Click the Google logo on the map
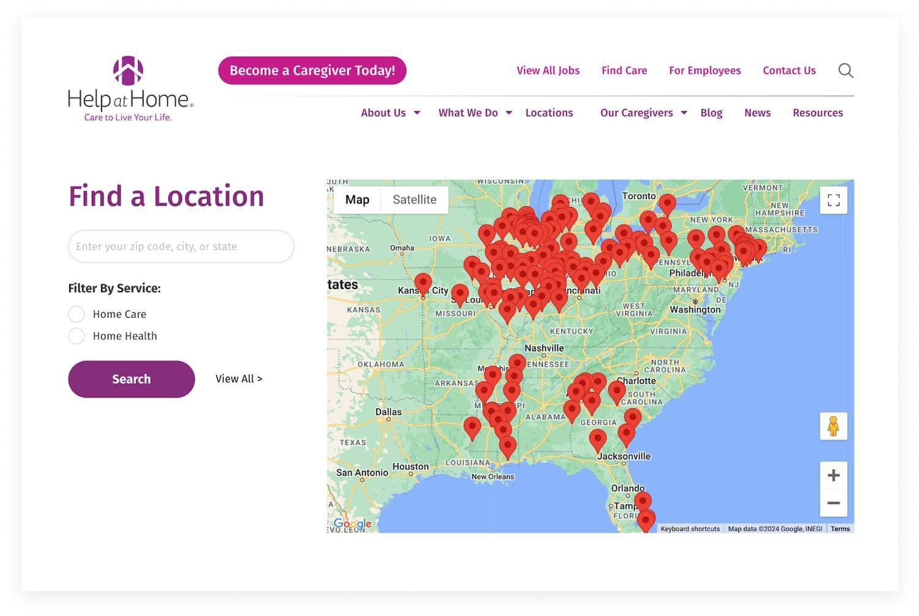The width and height of the screenshot is (919, 616). tap(352, 524)
